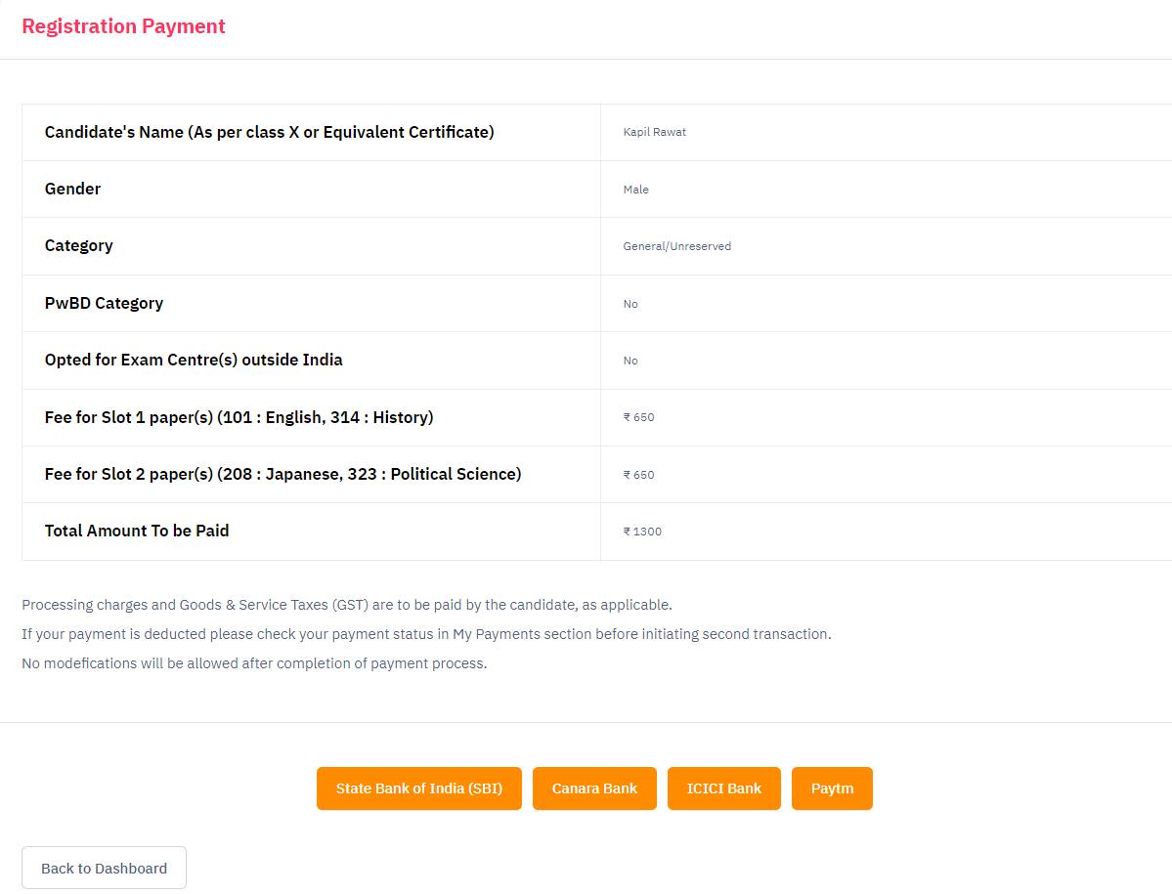
Task: Click the Registration Payment heading
Action: (x=123, y=26)
